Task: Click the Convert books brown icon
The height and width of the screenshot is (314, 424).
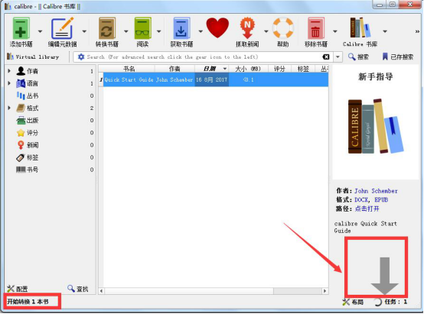Action: coord(107,28)
